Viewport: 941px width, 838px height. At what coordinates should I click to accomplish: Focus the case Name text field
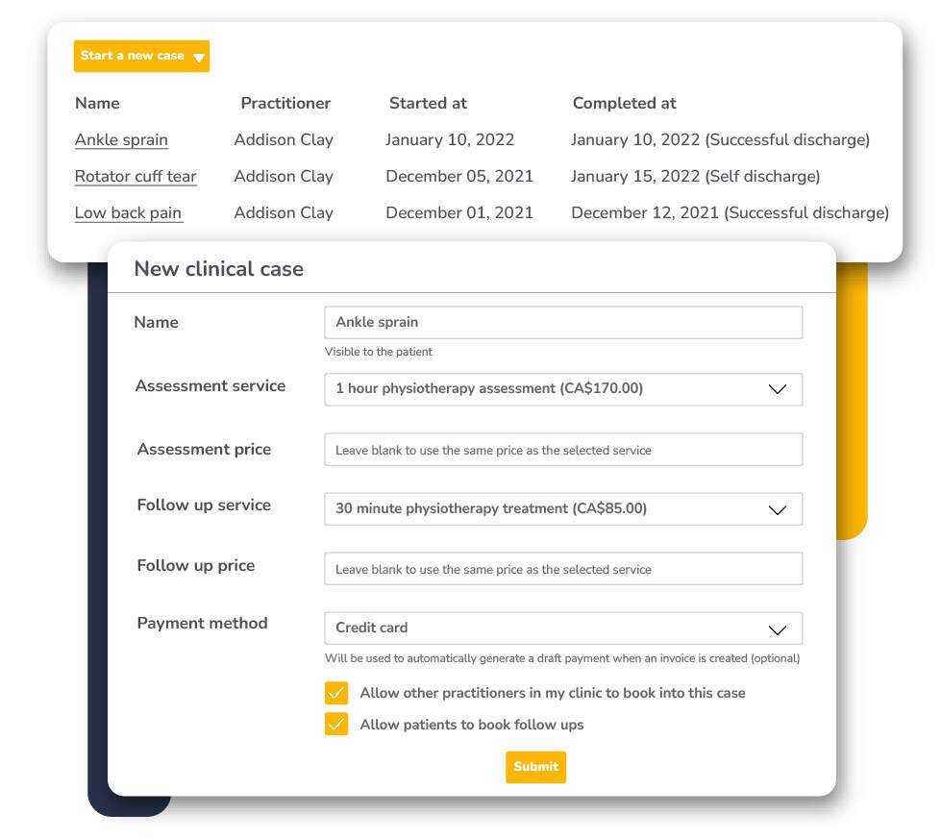click(x=562, y=323)
